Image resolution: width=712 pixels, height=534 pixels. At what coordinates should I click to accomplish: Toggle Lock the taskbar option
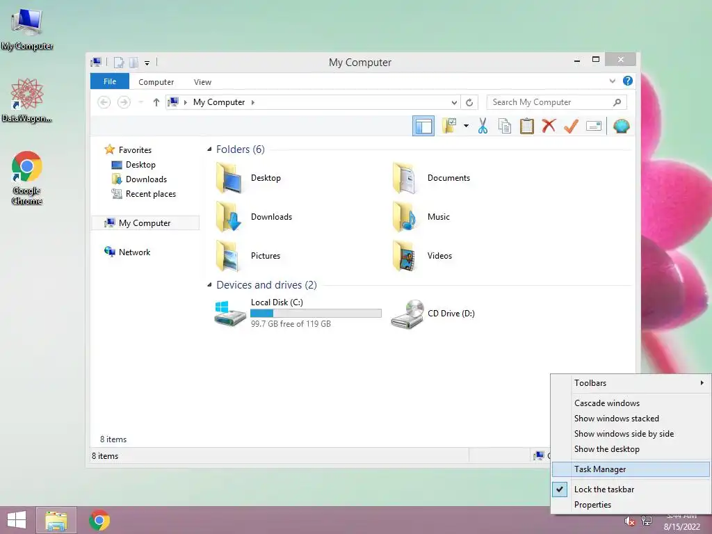(631, 489)
